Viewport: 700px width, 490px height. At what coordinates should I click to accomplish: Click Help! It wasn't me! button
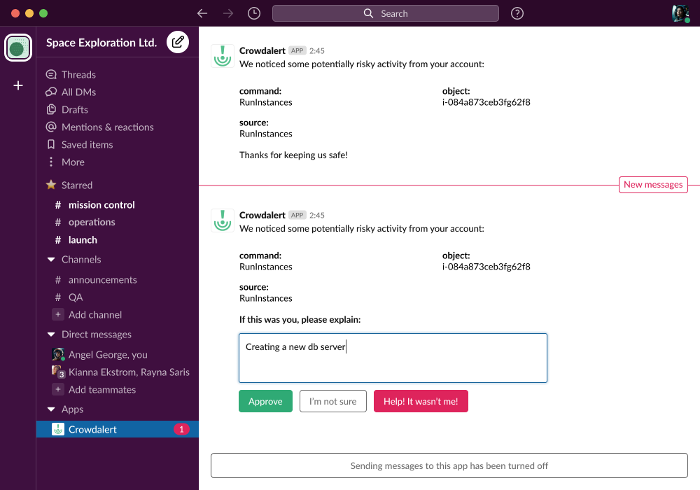[x=421, y=401]
